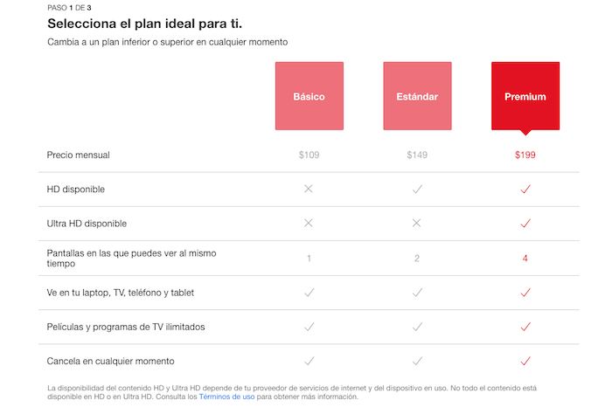Click Premium cancel anytime red checkmark
The width and height of the screenshot is (612, 414).
(x=525, y=360)
